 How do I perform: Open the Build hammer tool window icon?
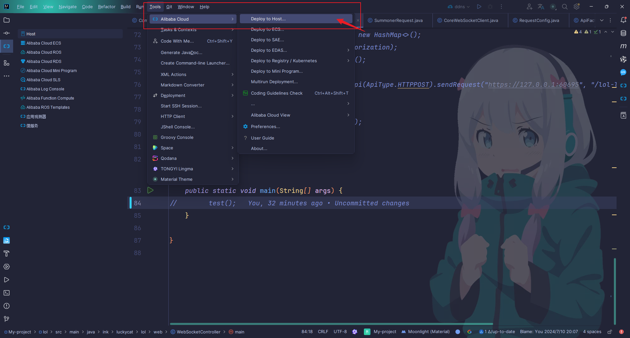click(x=7, y=254)
